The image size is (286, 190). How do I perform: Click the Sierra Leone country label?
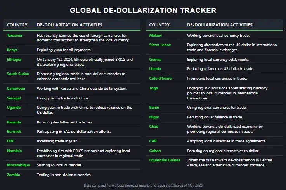160,45
